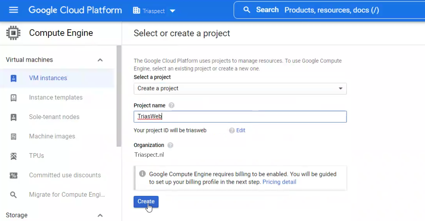425x221 pixels.
Task: Click the Project name text field
Action: pyautogui.click(x=240, y=117)
